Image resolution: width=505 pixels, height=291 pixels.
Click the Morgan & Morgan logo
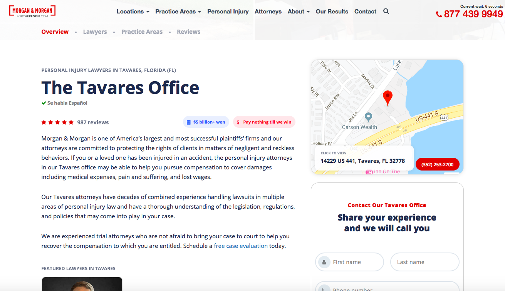pos(32,12)
